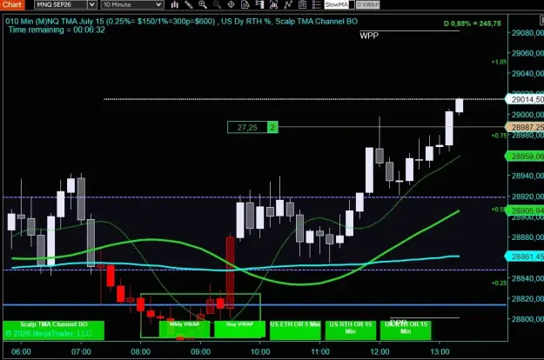Image resolution: width=544 pixels, height=360 pixels.
Task: Open the strategies icon
Action: 287,5
